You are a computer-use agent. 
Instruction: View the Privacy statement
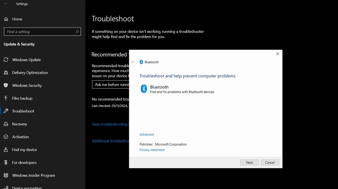(x=152, y=150)
